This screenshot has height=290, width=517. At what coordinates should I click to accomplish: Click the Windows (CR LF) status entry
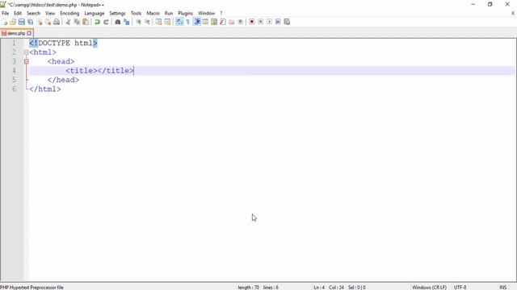[429, 288]
